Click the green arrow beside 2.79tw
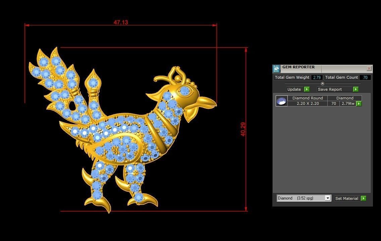This screenshot has height=241, width=381. pyautogui.click(x=359, y=103)
